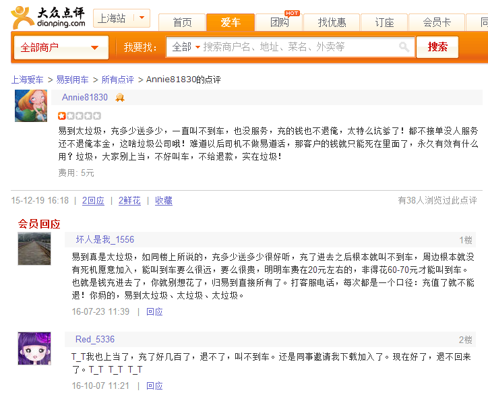Click Annie81830's mermaid avatar
Image resolution: width=488 pixels, height=399 pixels.
pyautogui.click(x=31, y=106)
